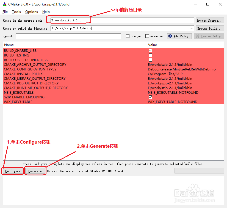Viewport: 227px width, 208px height.
Task: Click the Browse Build button
Action: click(x=210, y=29)
